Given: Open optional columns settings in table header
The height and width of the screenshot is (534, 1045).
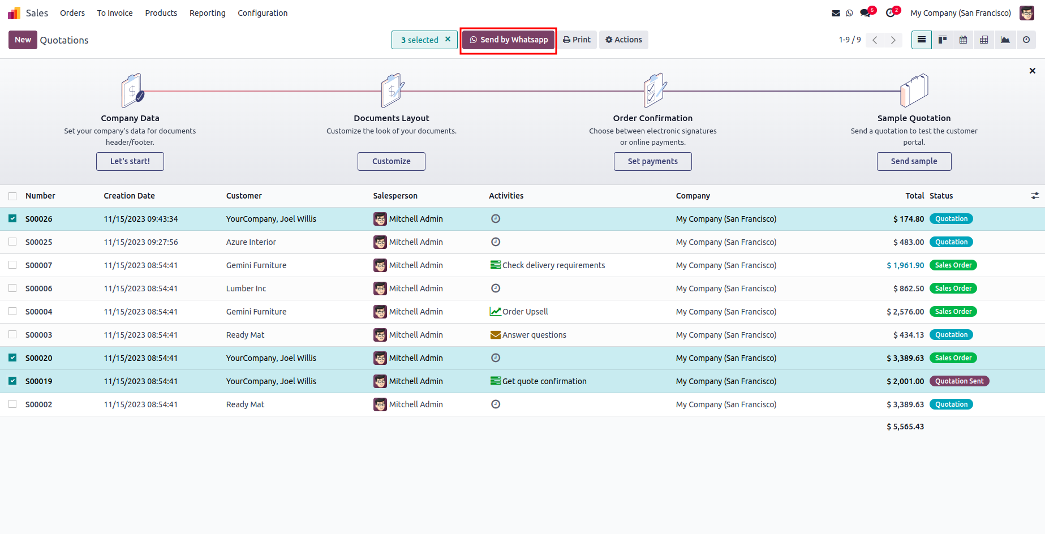Looking at the screenshot, I should (x=1035, y=196).
